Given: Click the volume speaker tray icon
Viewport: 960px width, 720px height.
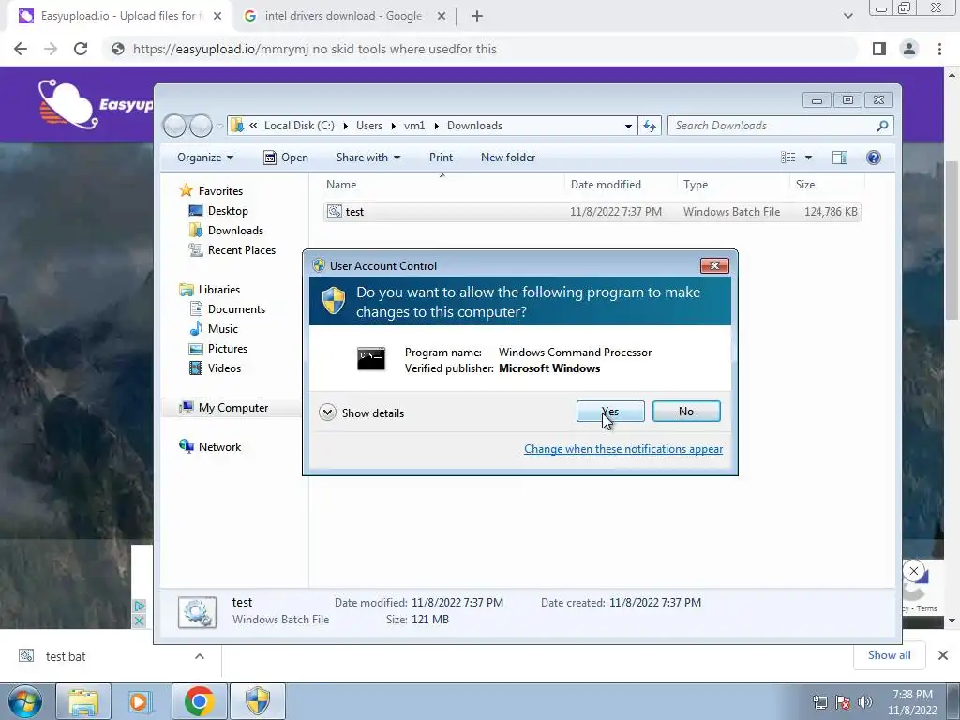Looking at the screenshot, I should coord(865,702).
